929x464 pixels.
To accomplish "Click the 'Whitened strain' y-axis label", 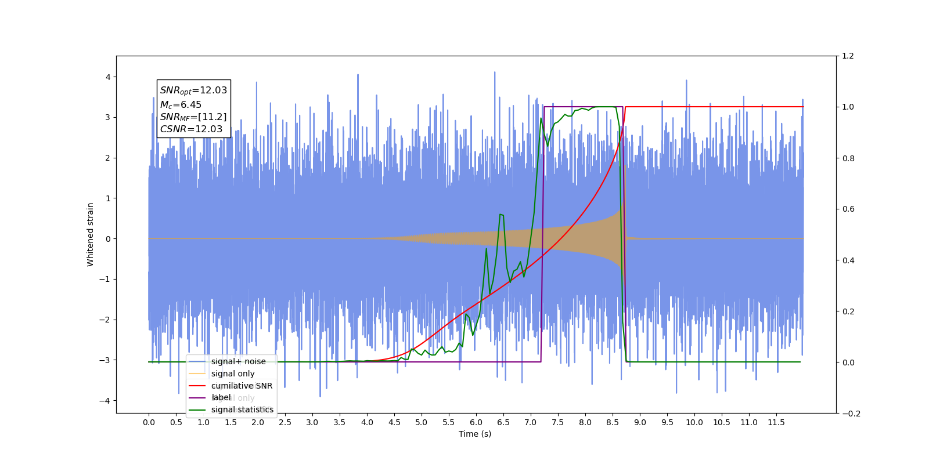I will (x=91, y=234).
